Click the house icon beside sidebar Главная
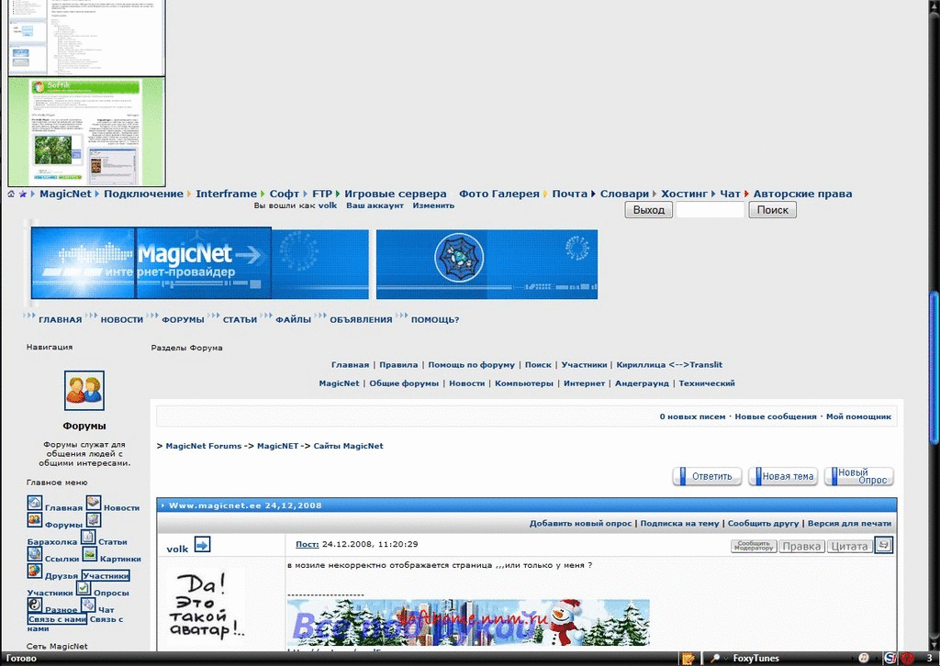Screen dimensions: 940x666 [x=34, y=503]
